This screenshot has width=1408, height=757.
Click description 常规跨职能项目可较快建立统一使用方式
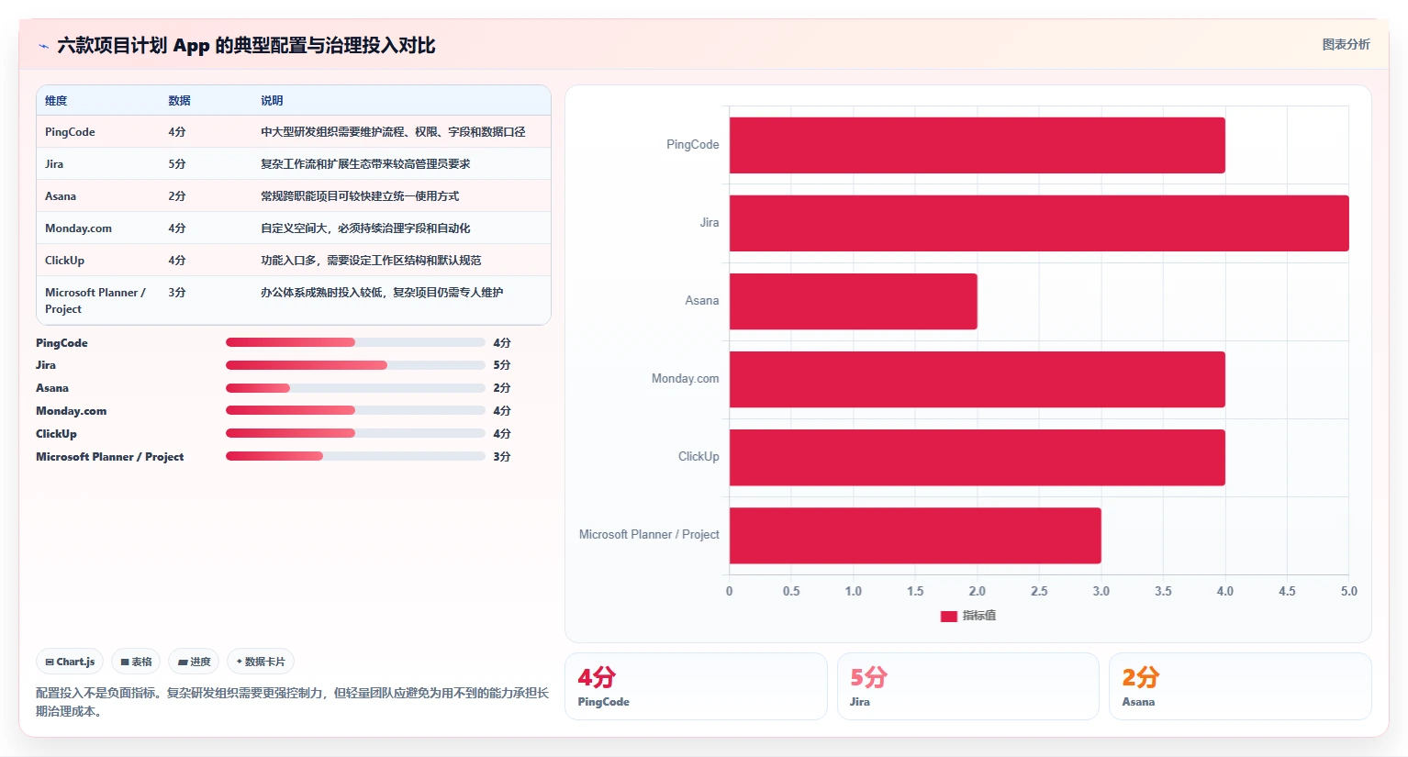[360, 196]
